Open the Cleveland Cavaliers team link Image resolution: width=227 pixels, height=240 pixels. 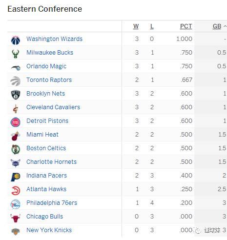[53, 107]
